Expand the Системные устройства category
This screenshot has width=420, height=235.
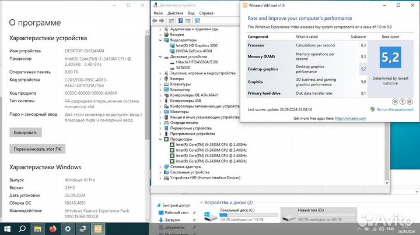160,172
